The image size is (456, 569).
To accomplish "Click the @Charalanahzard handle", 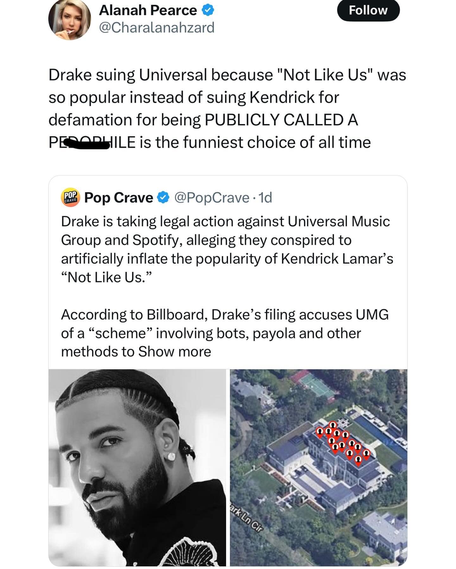I will [157, 28].
